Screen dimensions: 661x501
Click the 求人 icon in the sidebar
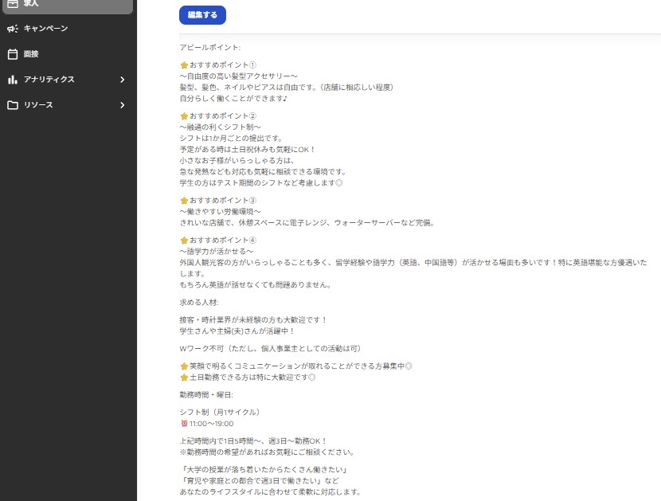pyautogui.click(x=13, y=4)
